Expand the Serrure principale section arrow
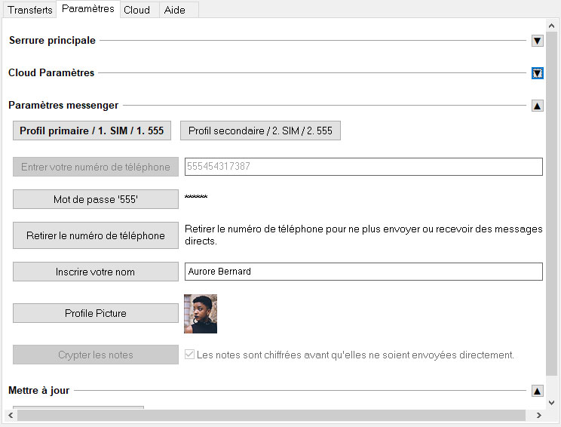Image resolution: width=561 pixels, height=427 pixels. click(537, 41)
